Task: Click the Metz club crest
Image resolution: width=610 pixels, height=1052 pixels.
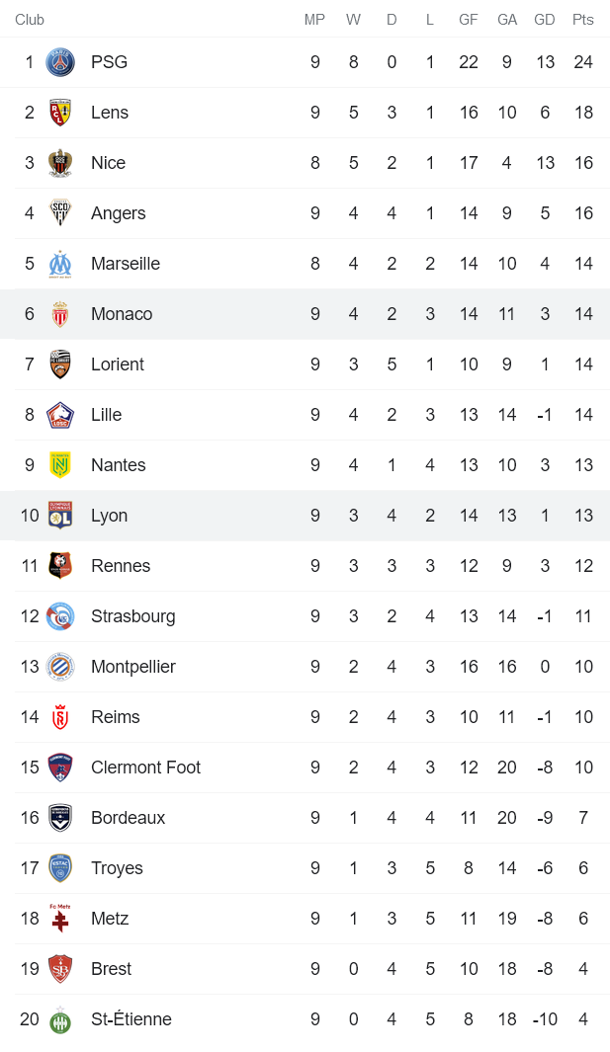Action: 60,919
